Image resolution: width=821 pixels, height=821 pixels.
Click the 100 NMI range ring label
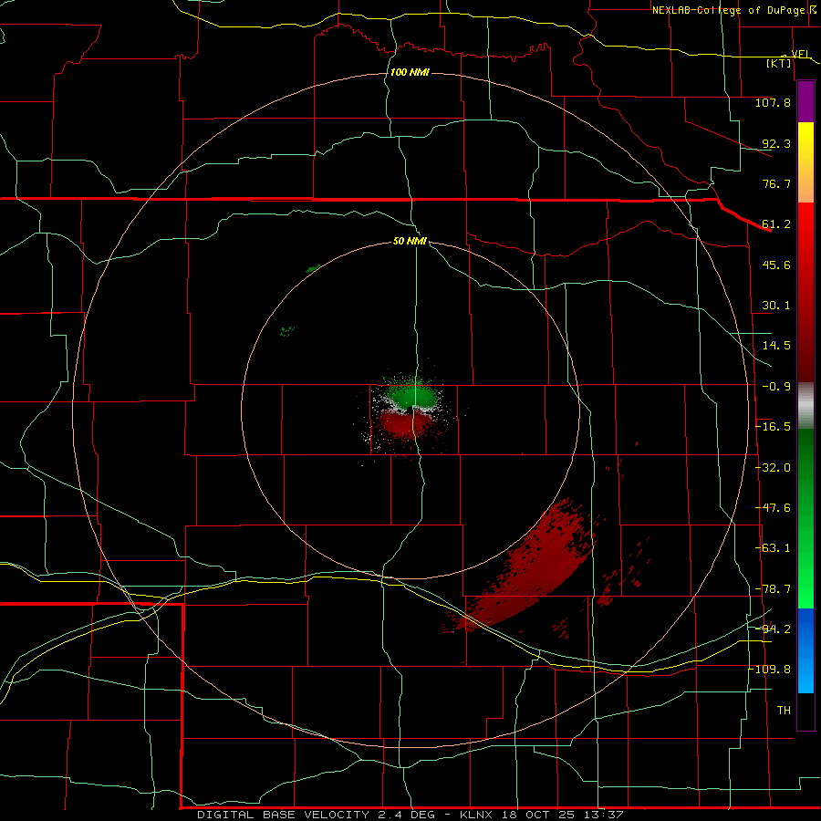tap(410, 72)
